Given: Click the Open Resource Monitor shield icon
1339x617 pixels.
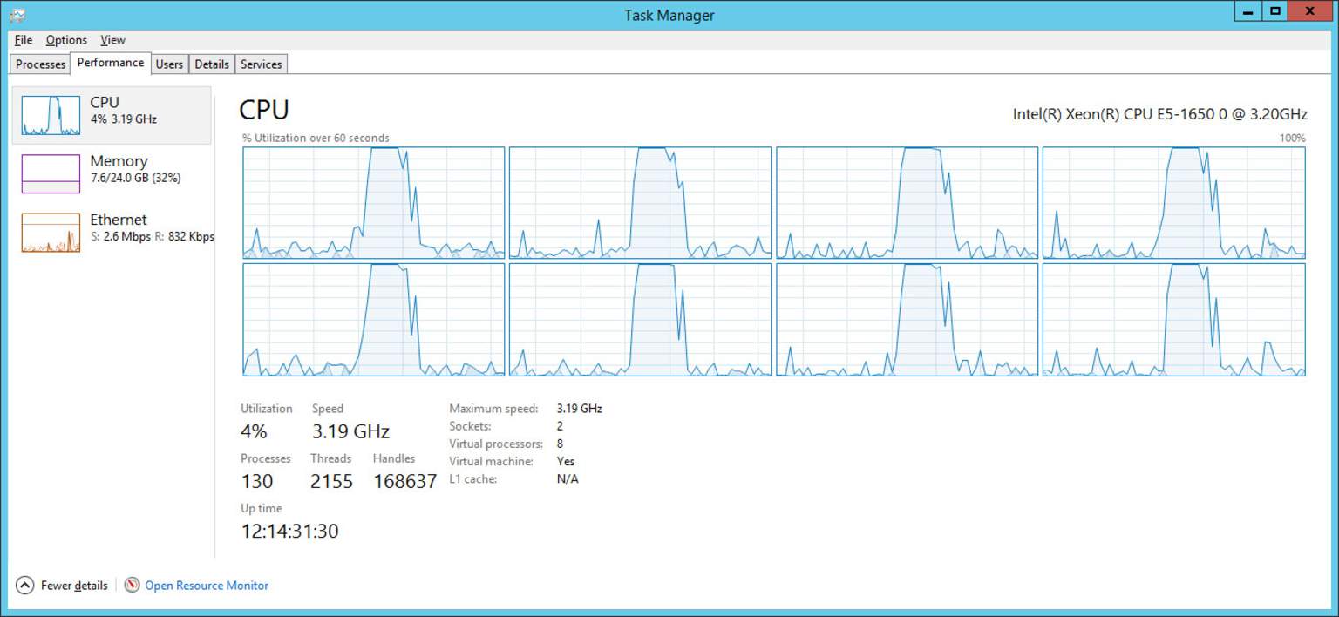Looking at the screenshot, I should [133, 586].
